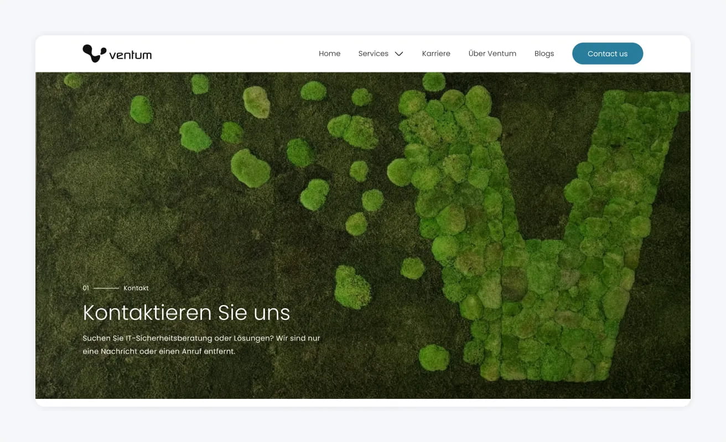Expand the Services menu
This screenshot has height=442, width=726.
(381, 54)
